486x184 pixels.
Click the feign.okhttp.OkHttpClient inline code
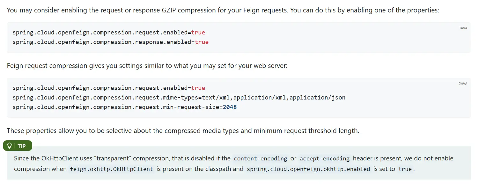[x=111, y=169]
